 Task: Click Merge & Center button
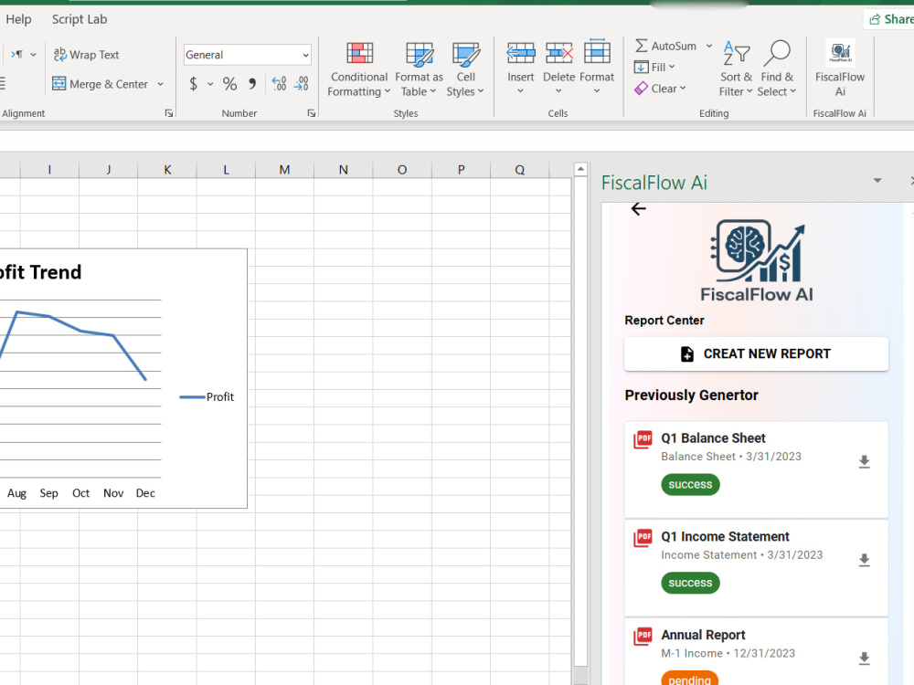tap(101, 84)
